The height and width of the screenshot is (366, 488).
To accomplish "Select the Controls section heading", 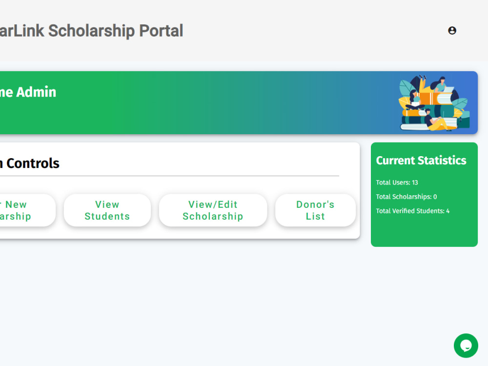I will tap(29, 163).
